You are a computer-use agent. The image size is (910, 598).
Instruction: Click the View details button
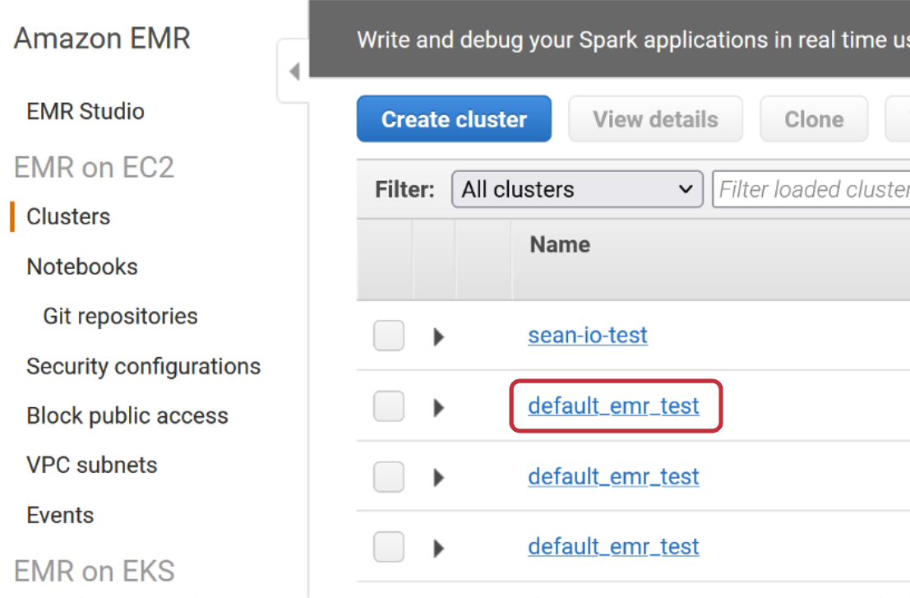655,119
